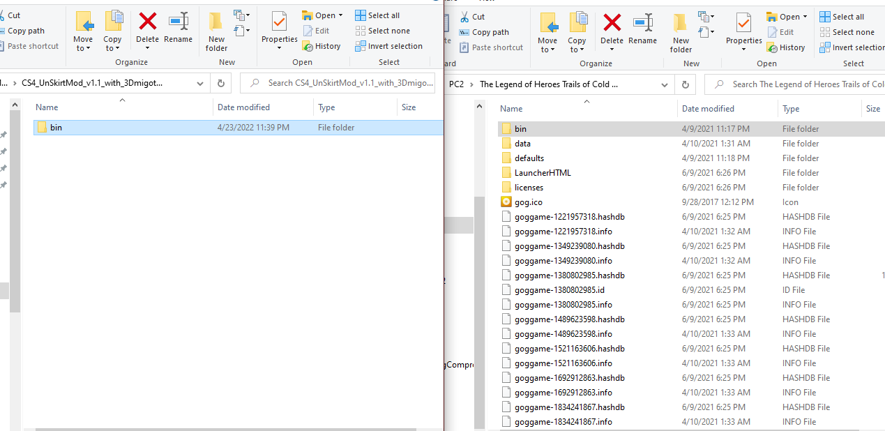
Task: Select the bin folder in the right window
Action: pos(691,129)
